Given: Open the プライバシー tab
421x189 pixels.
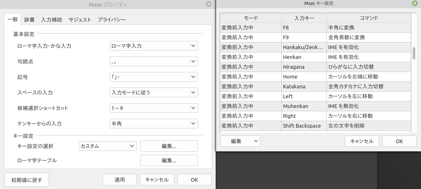Looking at the screenshot, I should 112,20.
